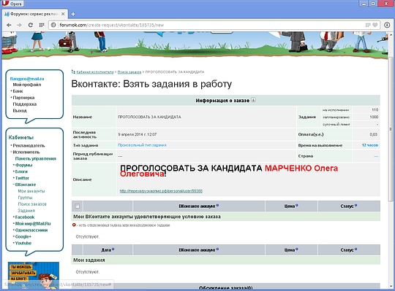Open Мои аккаунты under ВКонтакте
Screen dimensions: 395x291
pyautogui.click(x=31, y=191)
